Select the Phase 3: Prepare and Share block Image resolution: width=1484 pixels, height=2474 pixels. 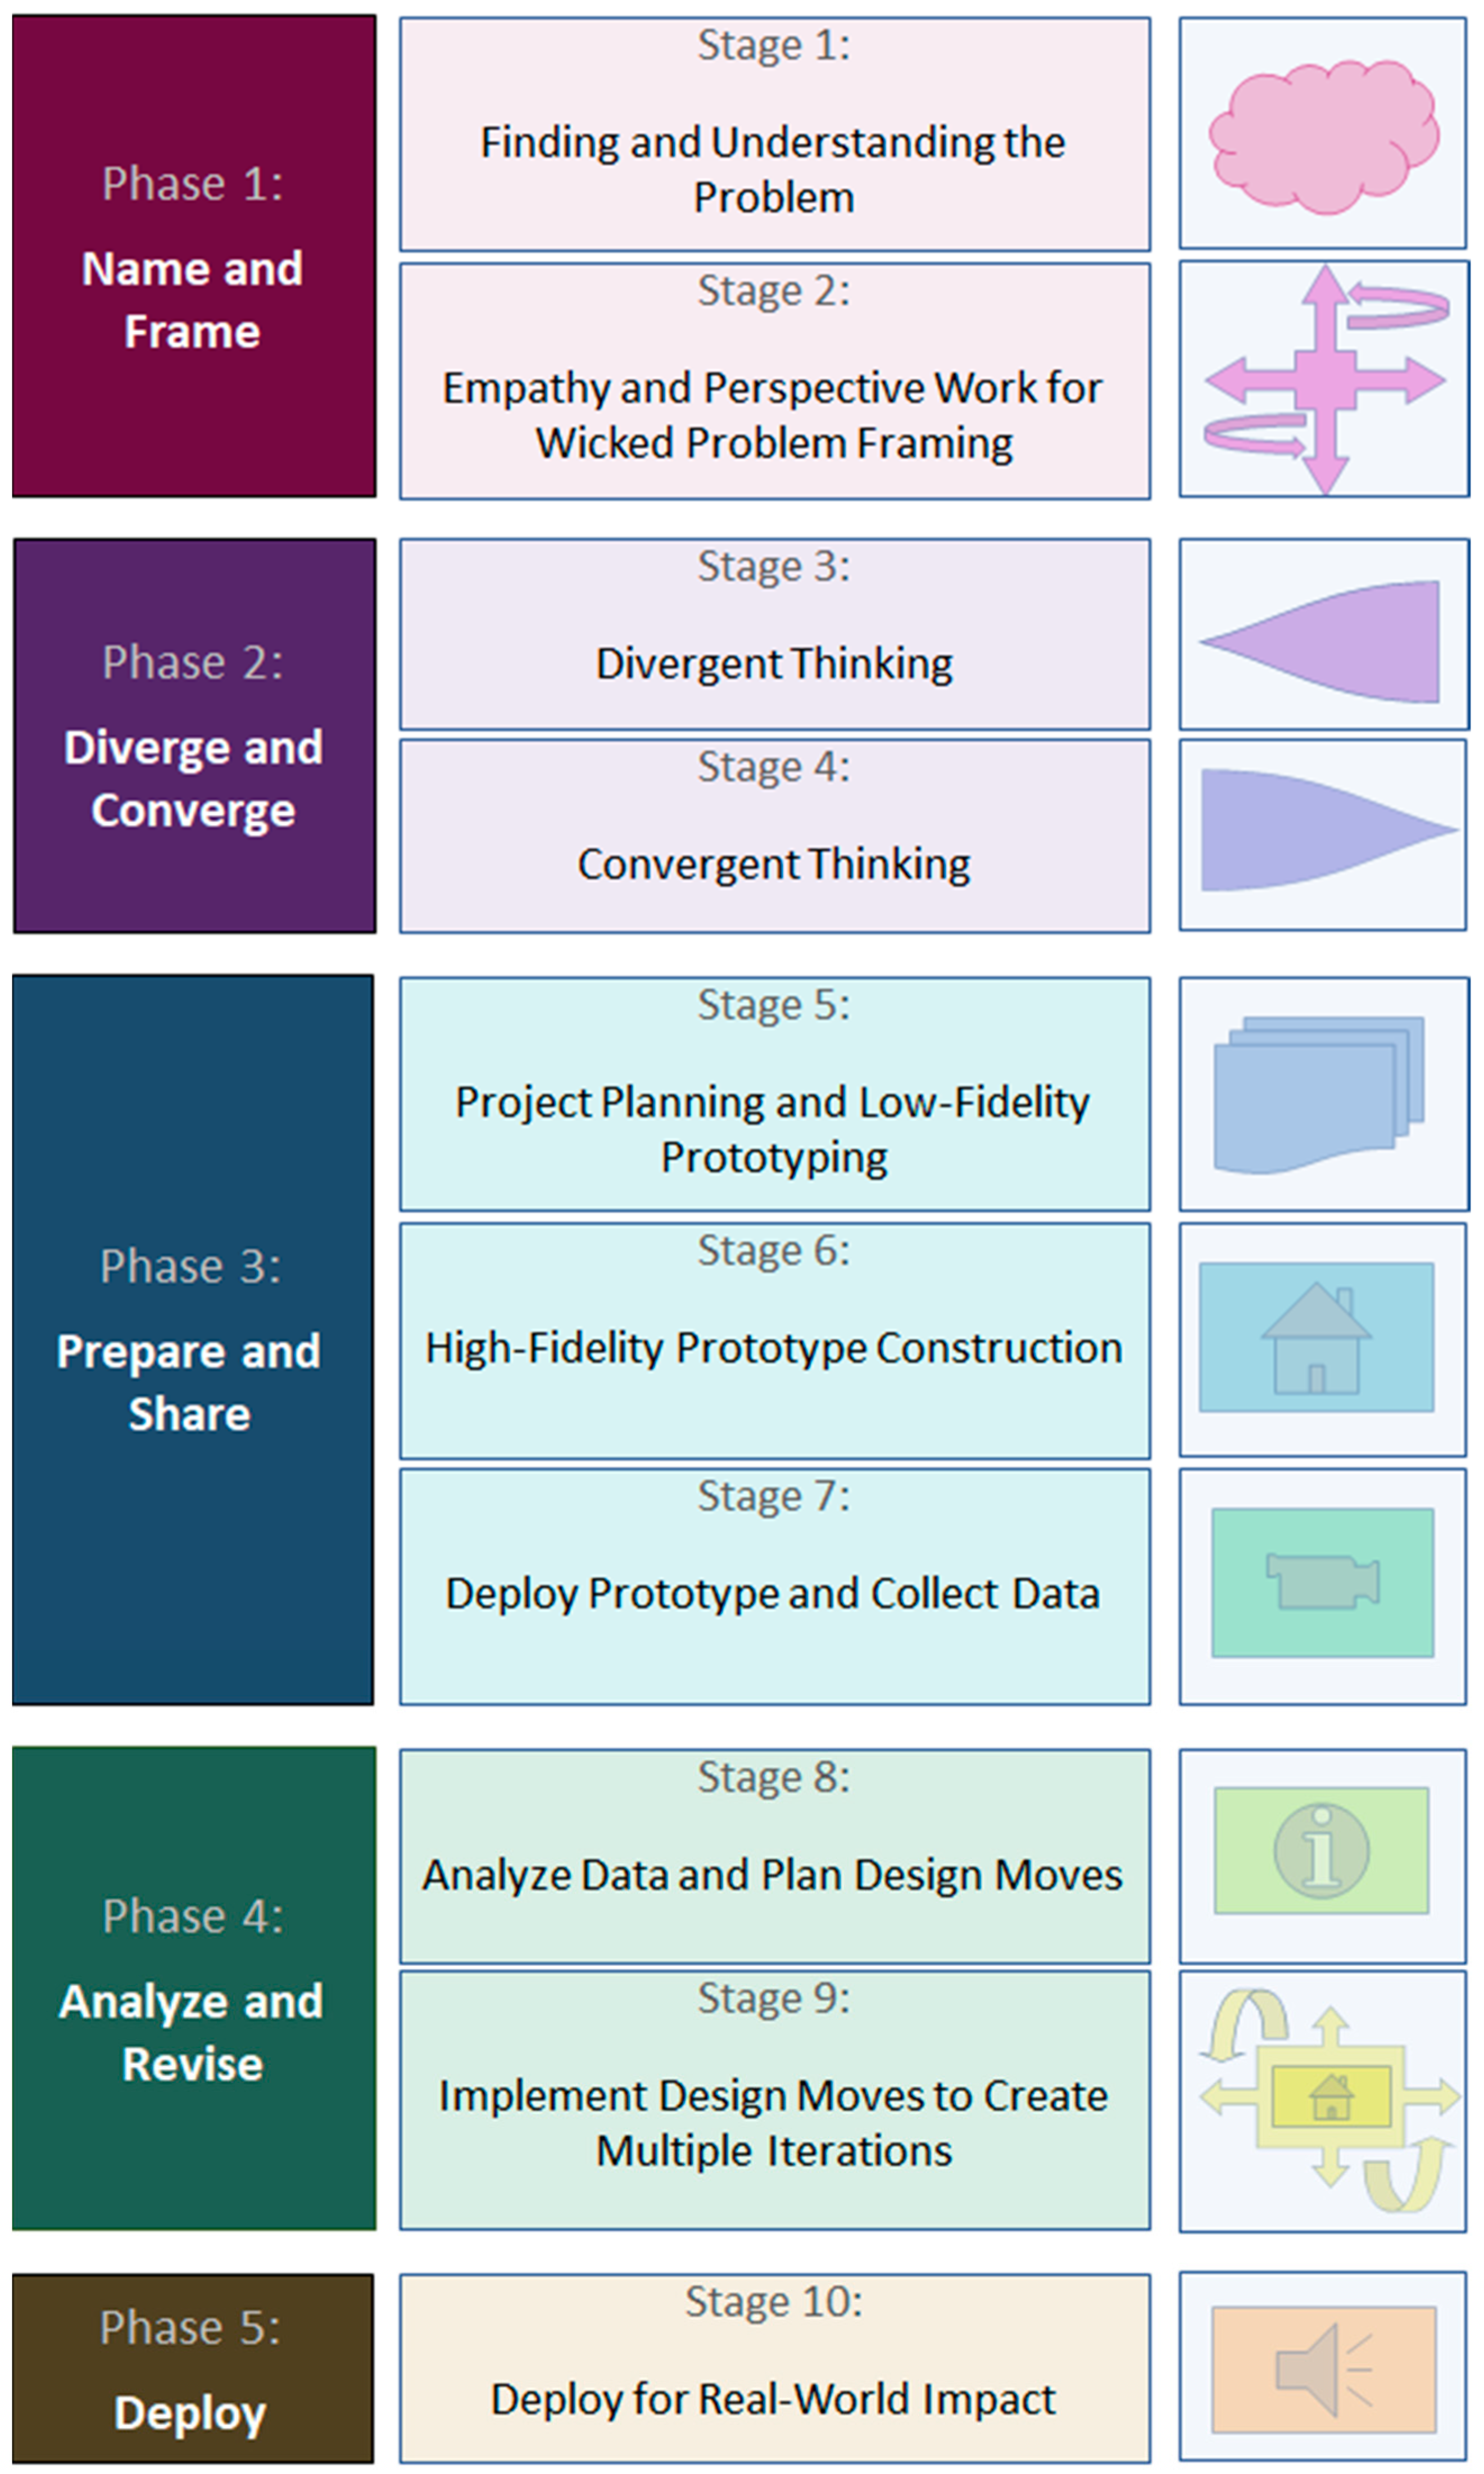pos(193,1340)
